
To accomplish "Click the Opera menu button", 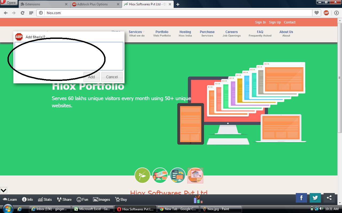I will 9,3.
